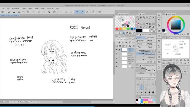This screenshot has width=190, height=107.
Task: Open the Edit menu
Action: (x=8, y=8)
